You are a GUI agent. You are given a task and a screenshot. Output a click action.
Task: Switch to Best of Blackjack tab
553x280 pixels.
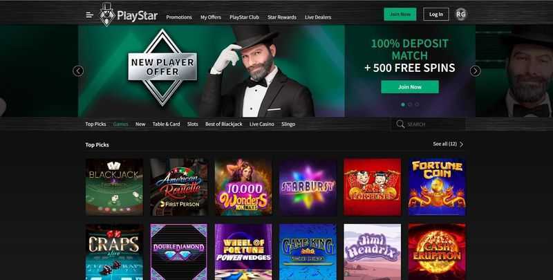pyautogui.click(x=223, y=124)
